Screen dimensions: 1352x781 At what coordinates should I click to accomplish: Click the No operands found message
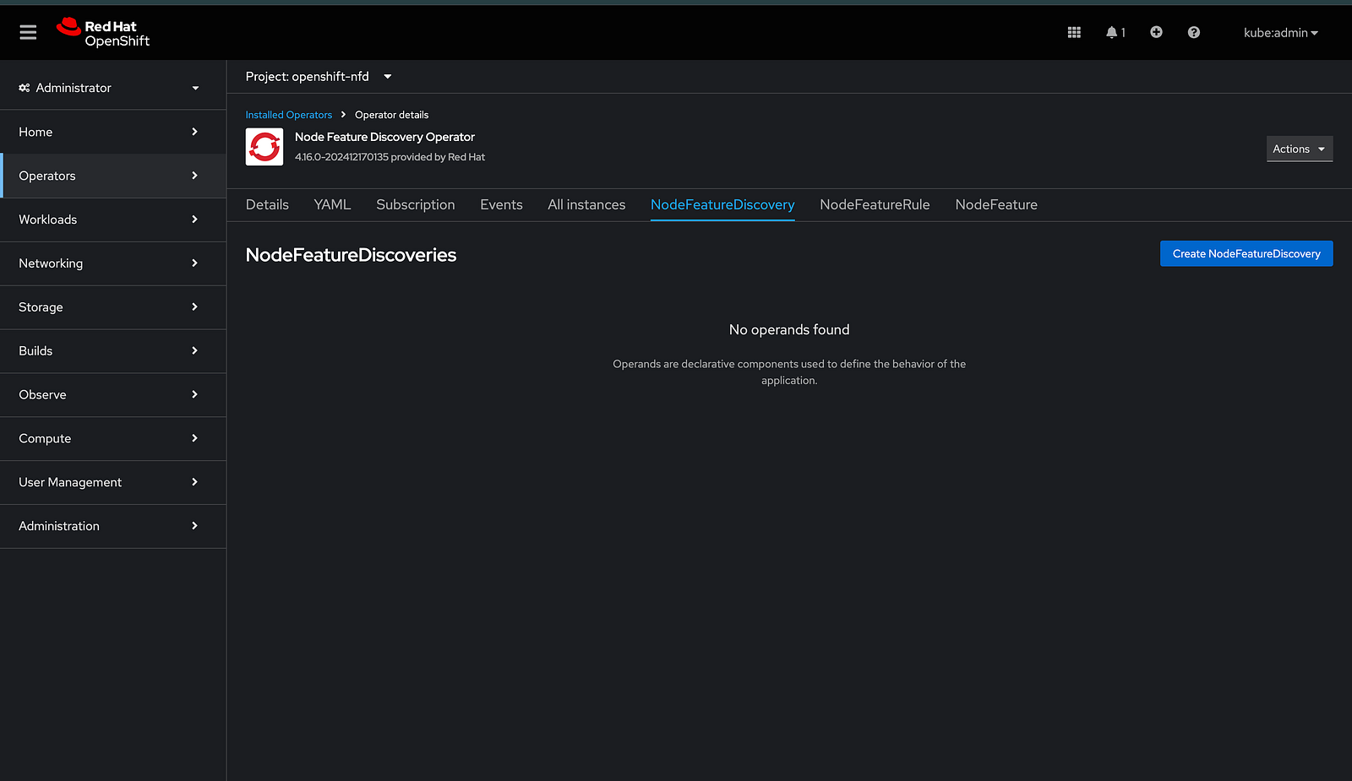(789, 330)
